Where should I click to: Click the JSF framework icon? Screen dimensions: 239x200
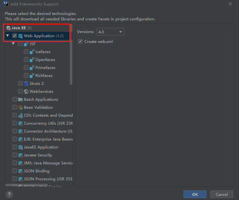(x=26, y=44)
